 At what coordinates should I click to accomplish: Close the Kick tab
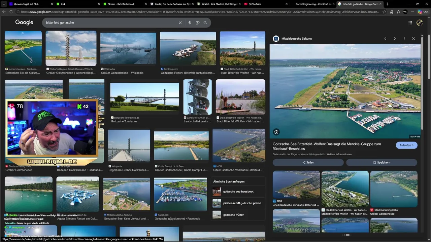tap(99, 4)
